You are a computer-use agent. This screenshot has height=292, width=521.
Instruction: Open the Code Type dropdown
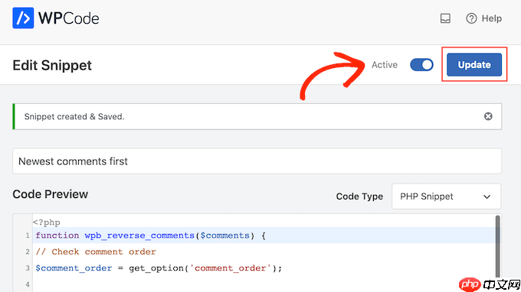(446, 196)
